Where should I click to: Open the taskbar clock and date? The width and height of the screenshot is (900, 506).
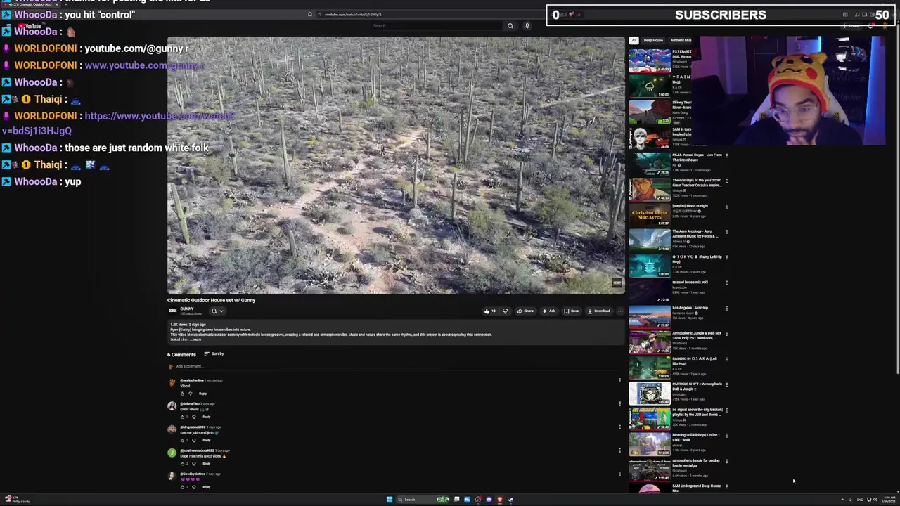(889, 500)
